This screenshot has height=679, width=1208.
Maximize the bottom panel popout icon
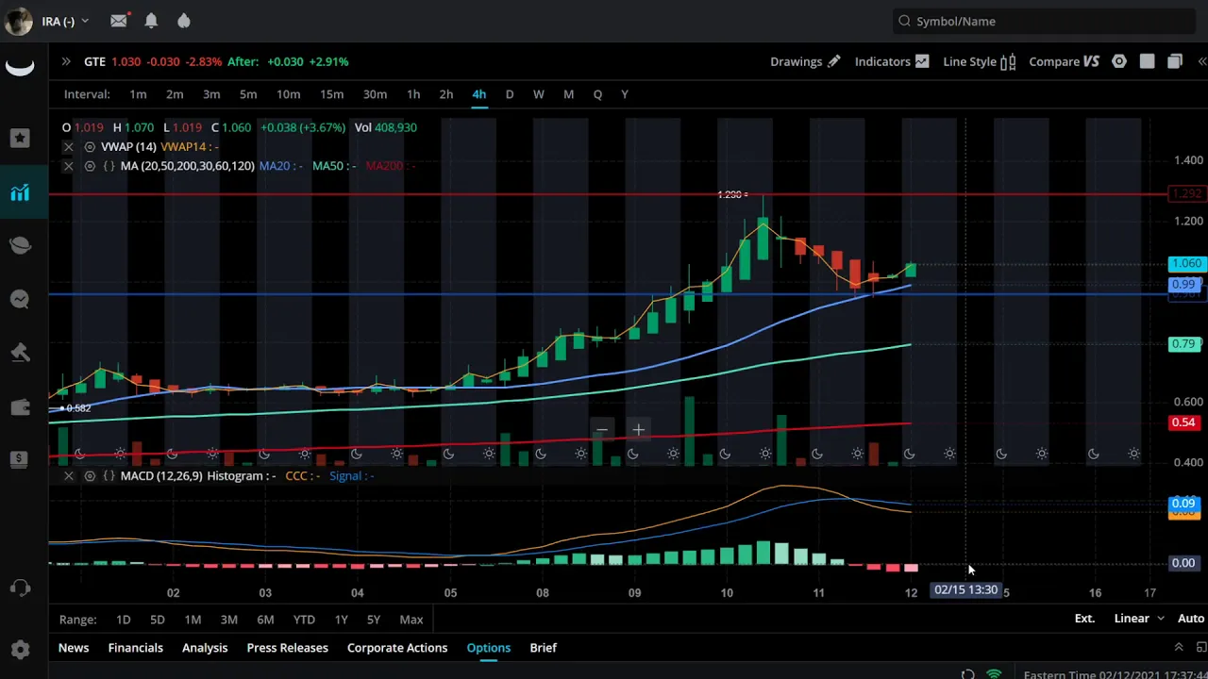(1200, 647)
